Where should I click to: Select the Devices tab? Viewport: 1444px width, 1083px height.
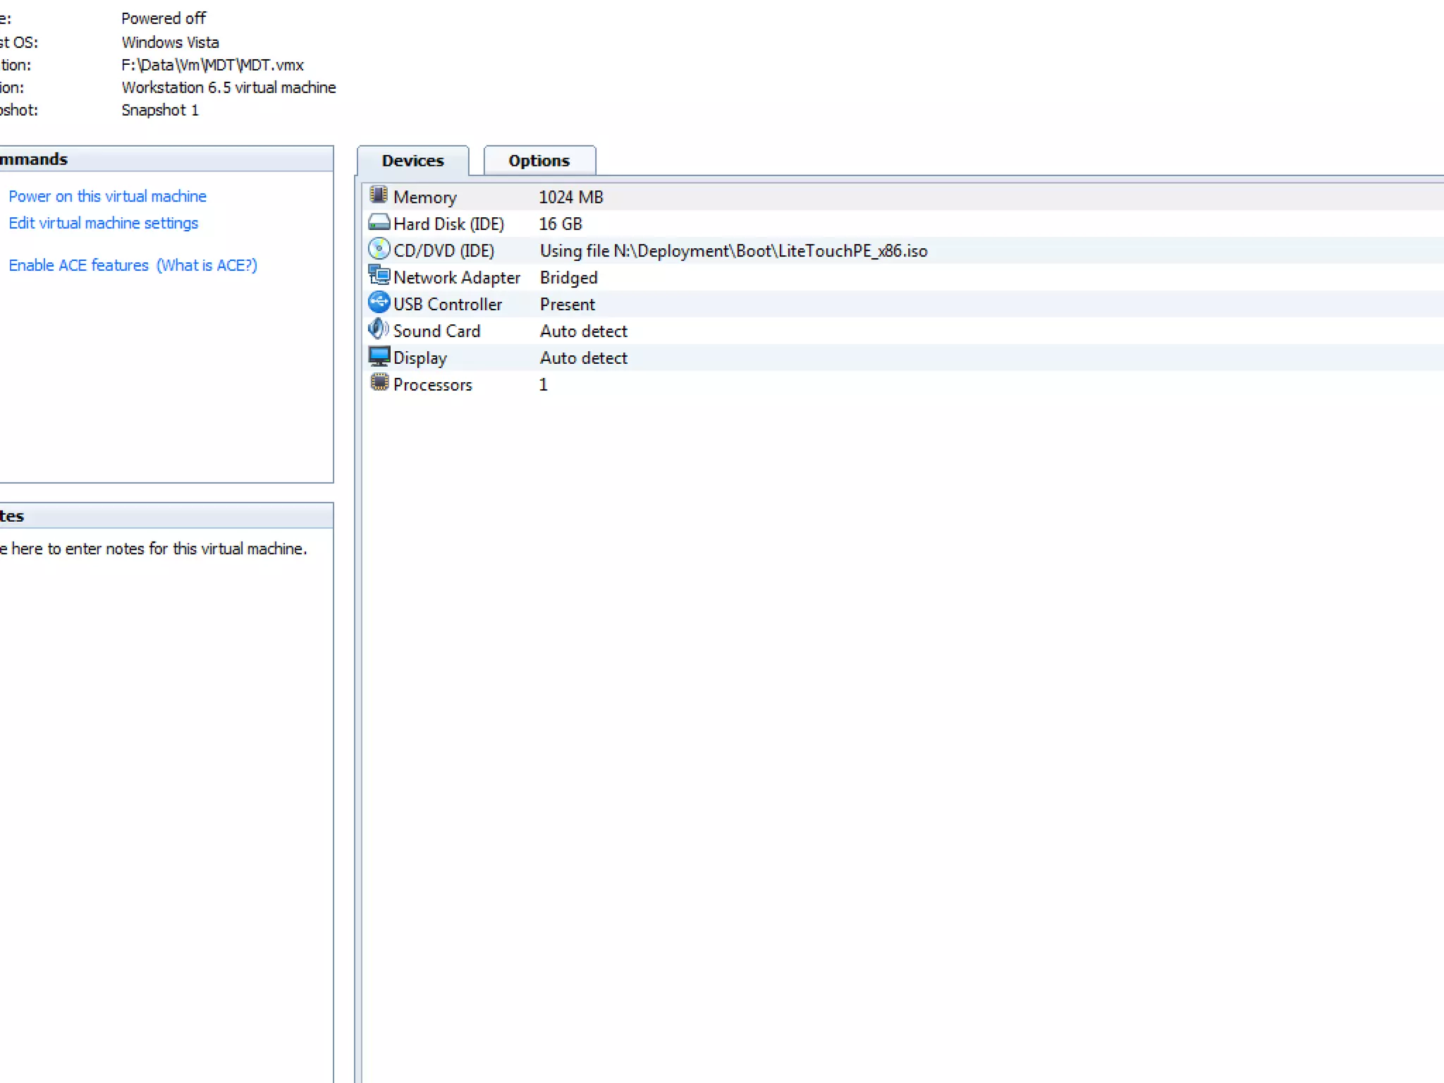(412, 161)
